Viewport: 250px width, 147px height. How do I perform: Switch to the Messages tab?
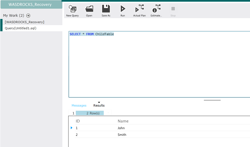point(79,105)
